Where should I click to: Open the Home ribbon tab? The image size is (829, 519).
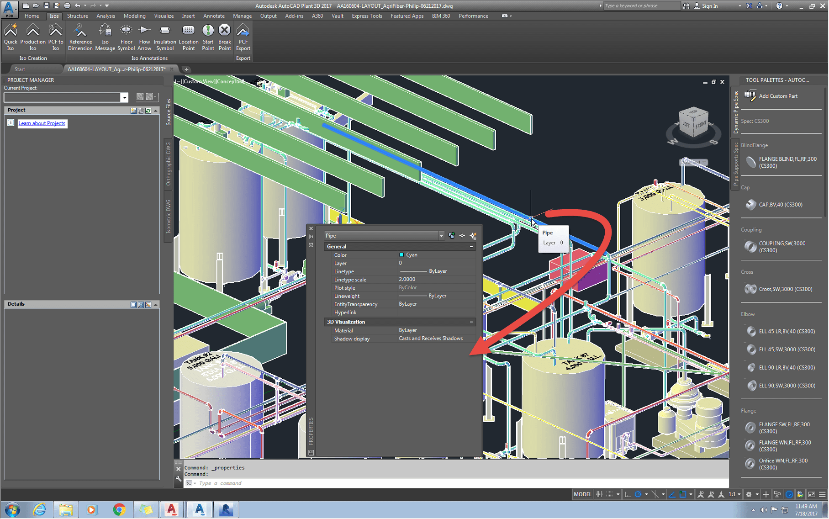(32, 16)
